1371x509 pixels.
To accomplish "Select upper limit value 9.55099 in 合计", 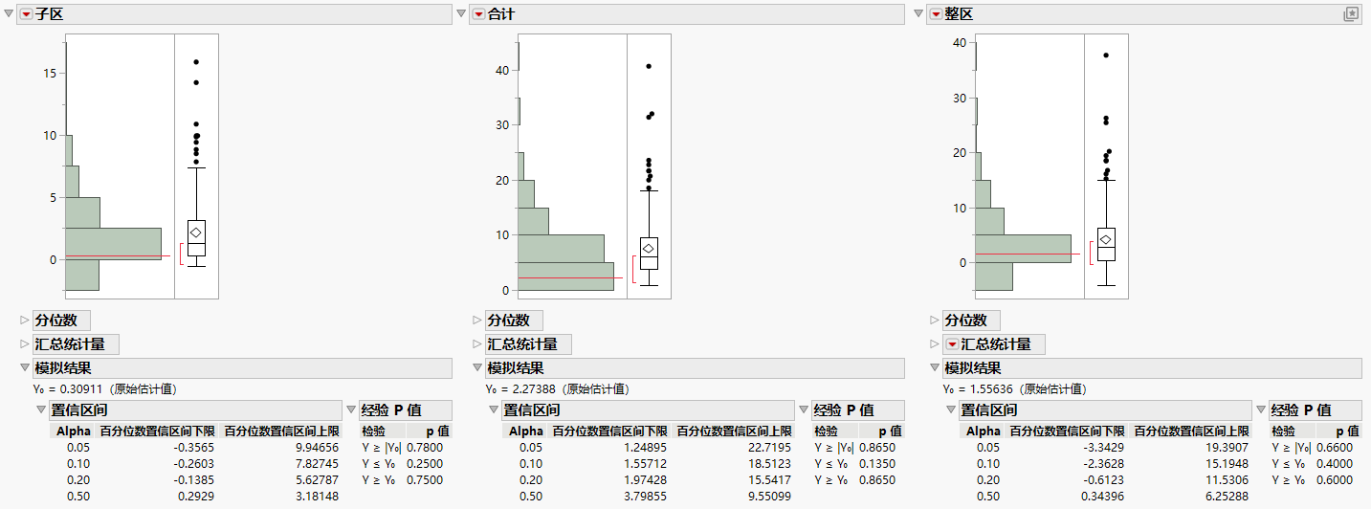I will [x=767, y=497].
